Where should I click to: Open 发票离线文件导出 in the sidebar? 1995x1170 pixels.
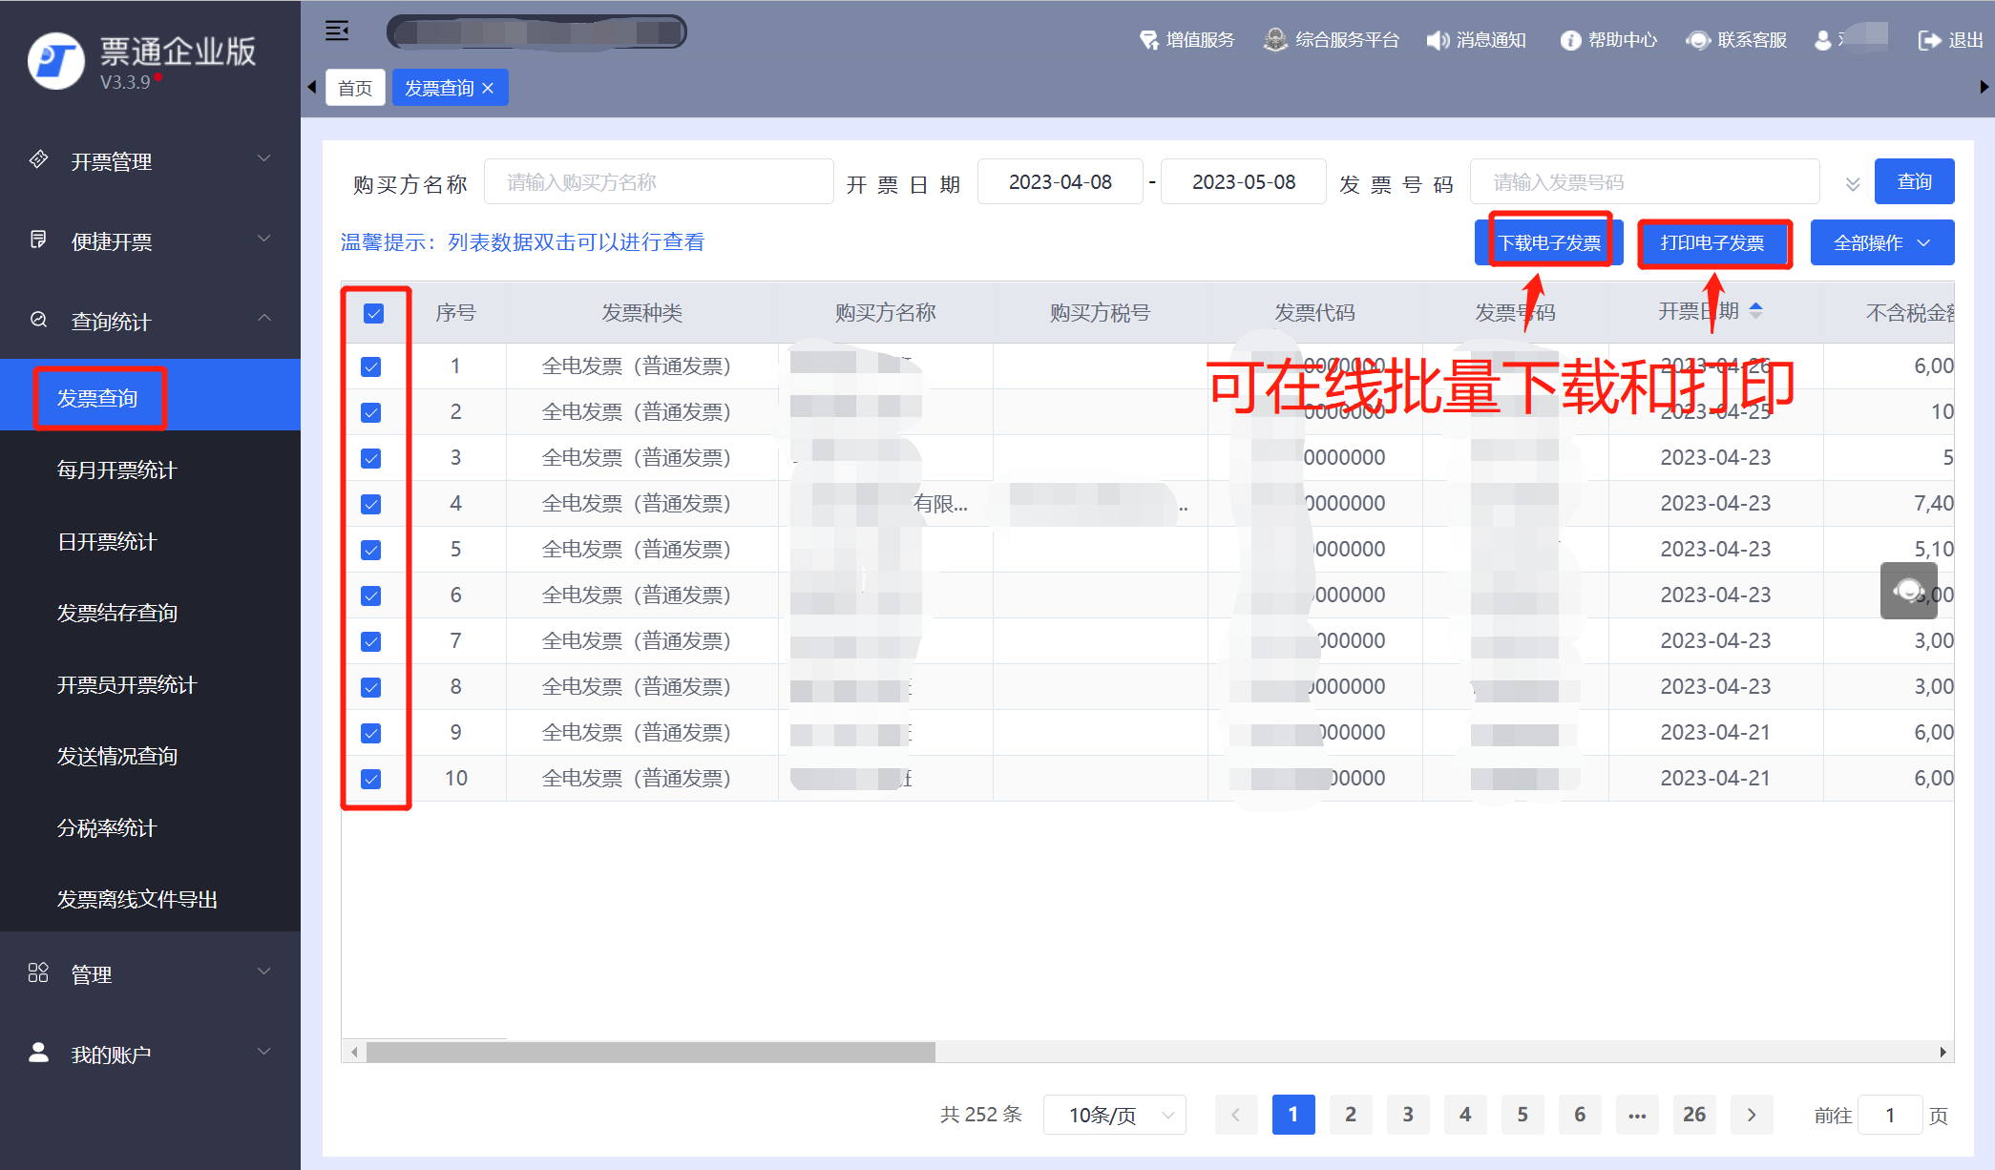click(150, 899)
